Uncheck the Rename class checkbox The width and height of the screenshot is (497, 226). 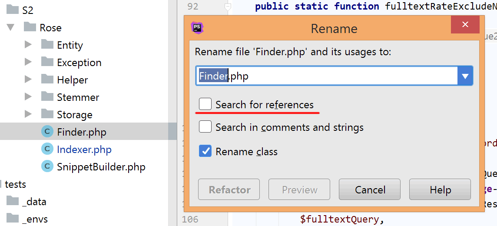click(205, 151)
